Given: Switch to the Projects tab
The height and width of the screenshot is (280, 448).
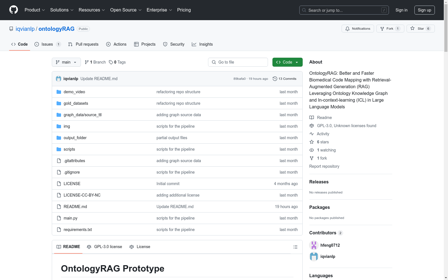Looking at the screenshot, I should coord(145,44).
